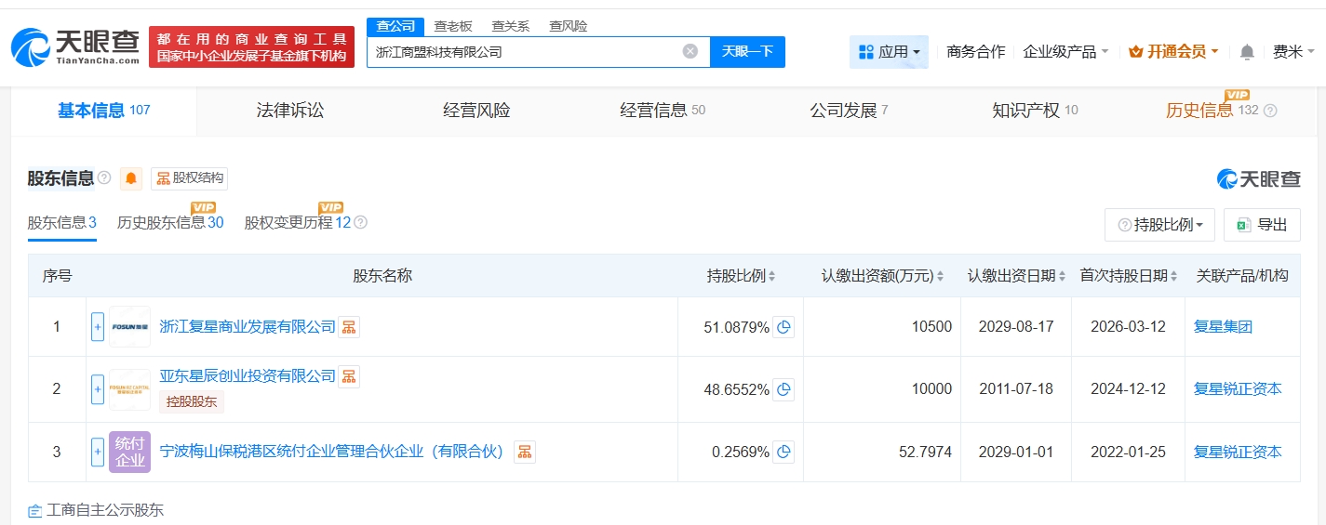Expand row for 亚东星辰创业投资有限公司
The image size is (1326, 525).
(98, 389)
